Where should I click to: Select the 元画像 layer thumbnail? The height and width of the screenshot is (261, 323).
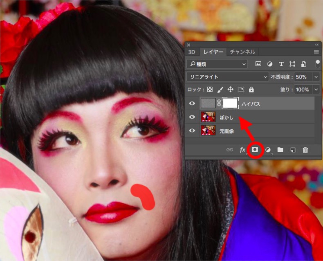click(208, 130)
